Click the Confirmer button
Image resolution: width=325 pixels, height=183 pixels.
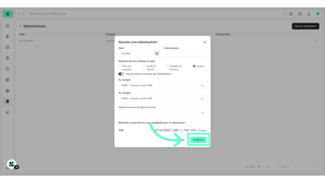(198, 139)
